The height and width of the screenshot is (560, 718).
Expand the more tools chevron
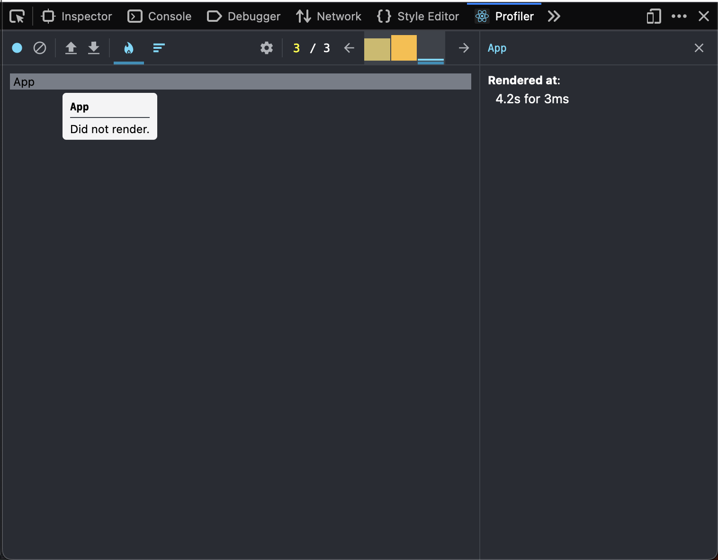click(x=554, y=17)
